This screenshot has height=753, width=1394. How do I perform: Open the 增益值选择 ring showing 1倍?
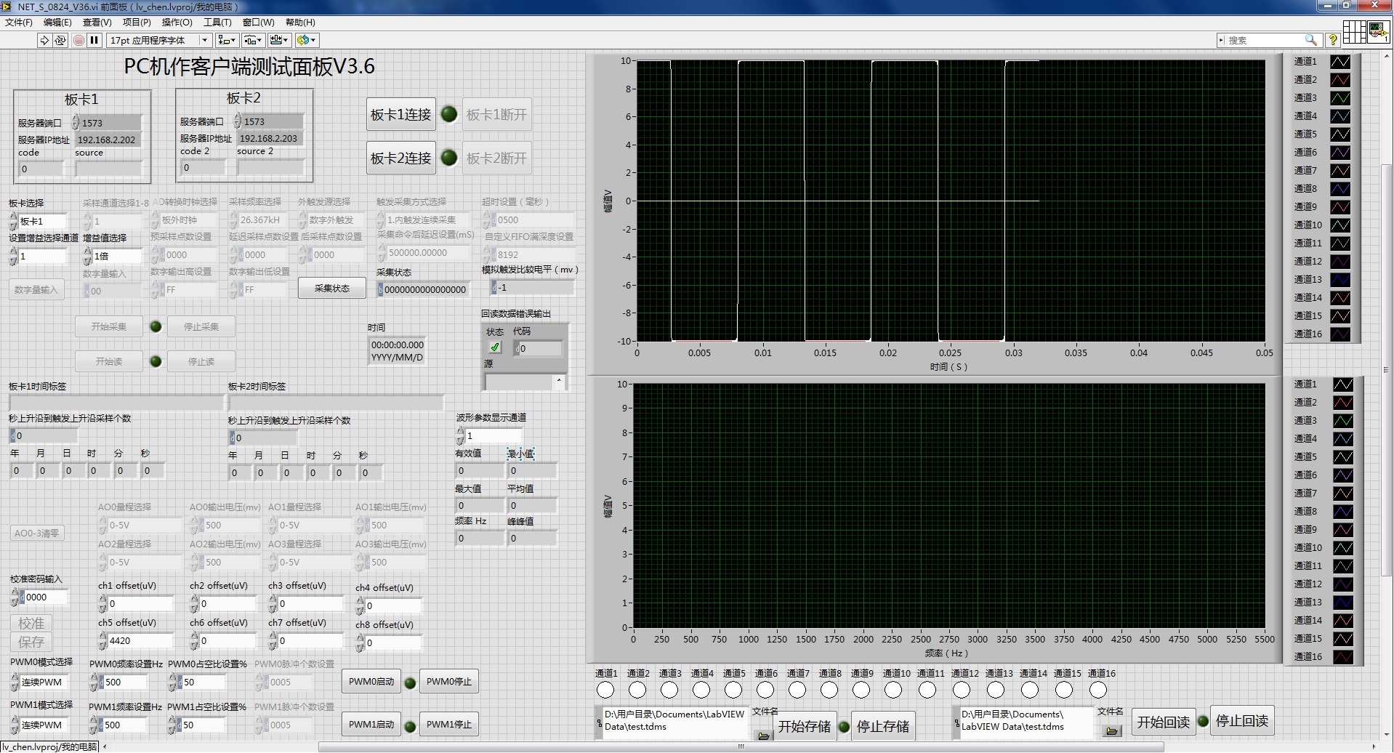tap(117, 256)
